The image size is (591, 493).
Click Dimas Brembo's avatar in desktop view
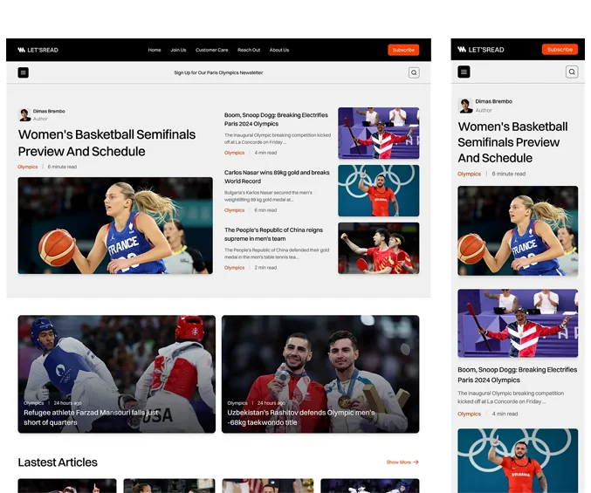click(24, 114)
